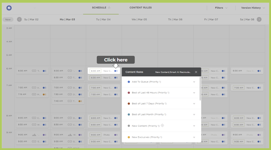
Task: Go to previous week with left arrow
Action: coord(19,19)
